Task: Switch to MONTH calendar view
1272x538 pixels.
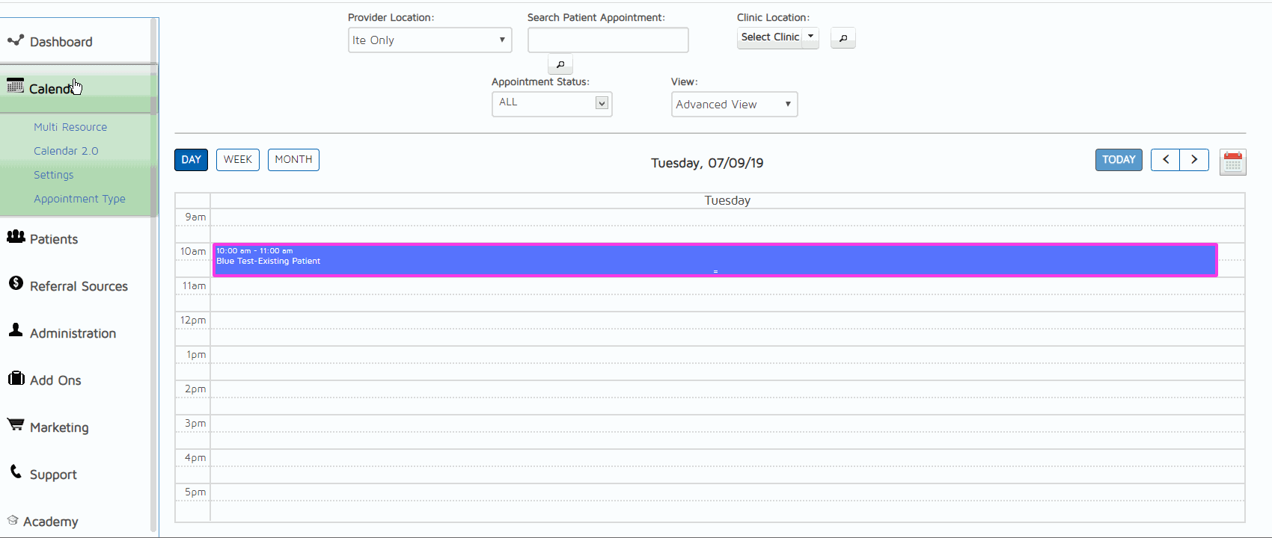Action: [293, 160]
